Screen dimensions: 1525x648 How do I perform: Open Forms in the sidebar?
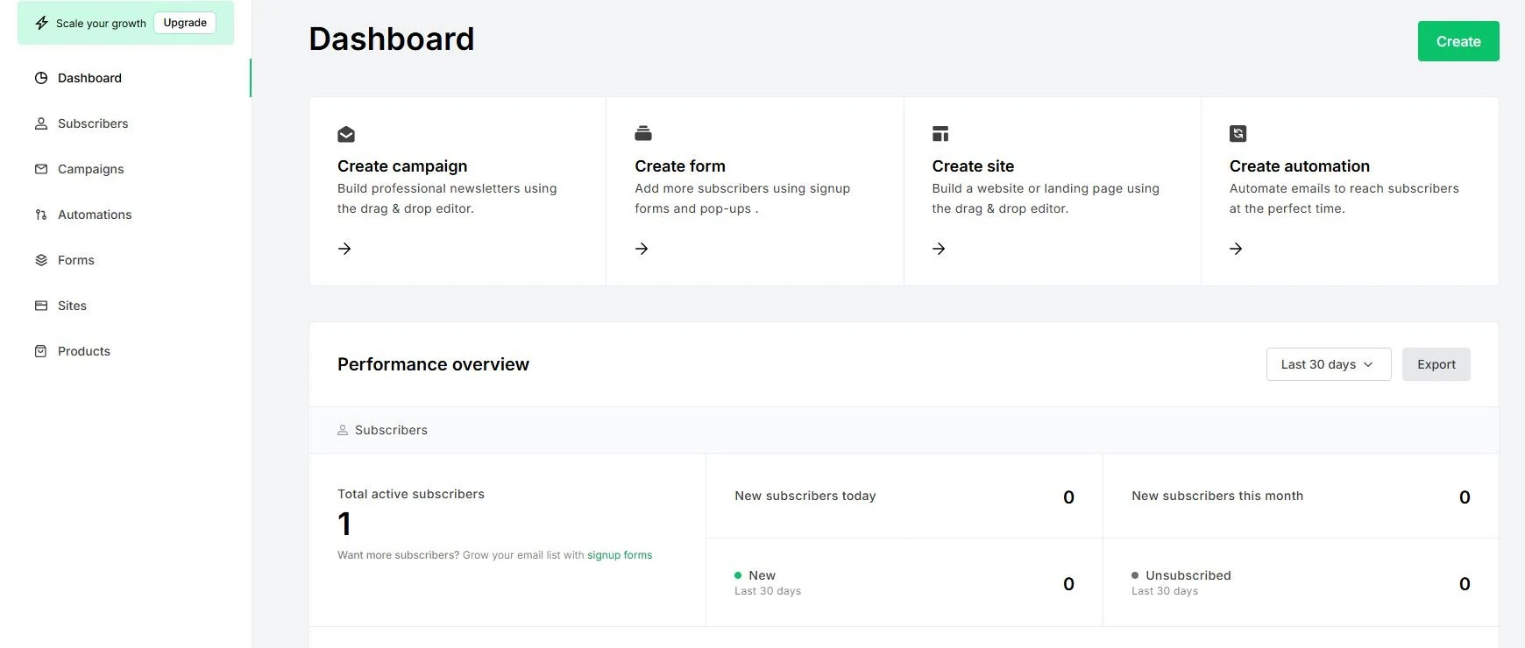pos(76,260)
